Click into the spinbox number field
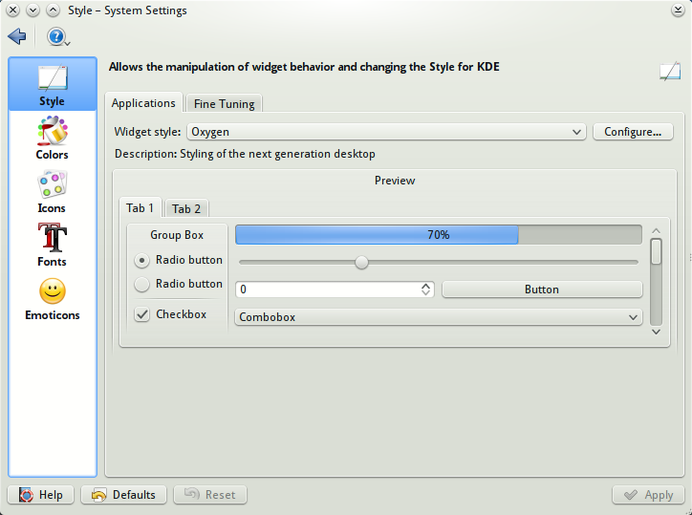 coord(329,290)
